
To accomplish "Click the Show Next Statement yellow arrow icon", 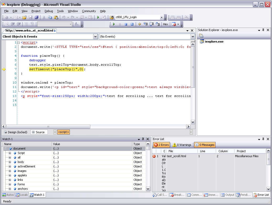I will [x=139, y=24].
